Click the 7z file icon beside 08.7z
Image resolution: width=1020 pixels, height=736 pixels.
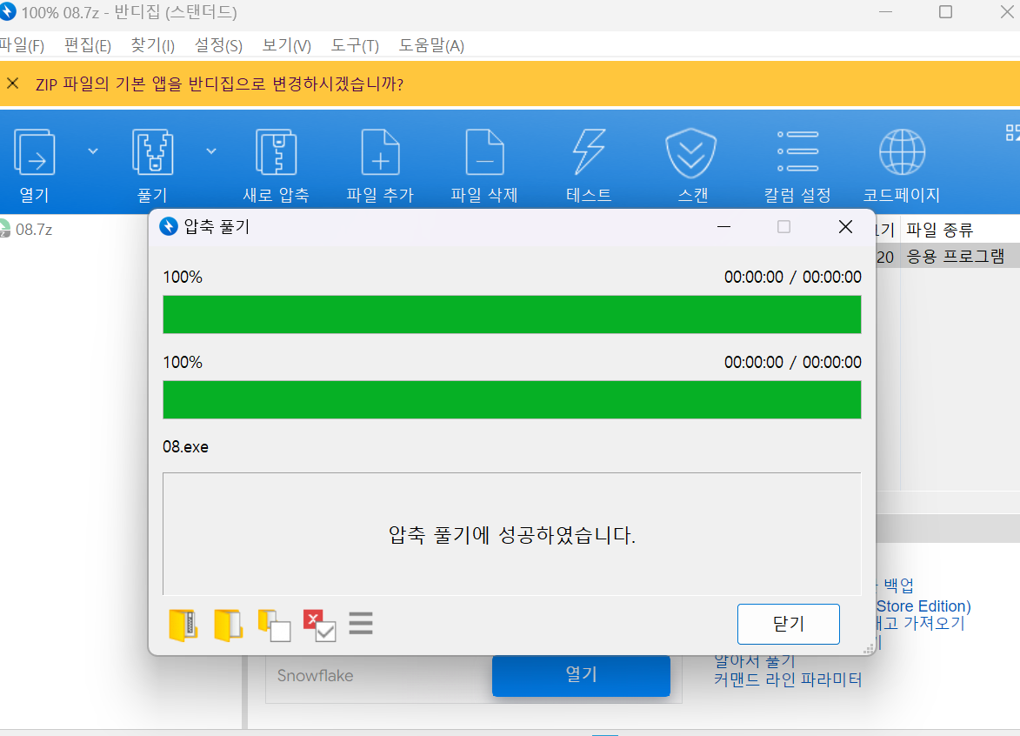tap(4, 229)
